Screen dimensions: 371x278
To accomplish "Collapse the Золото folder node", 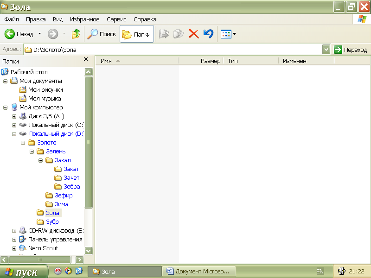I will point(23,143).
